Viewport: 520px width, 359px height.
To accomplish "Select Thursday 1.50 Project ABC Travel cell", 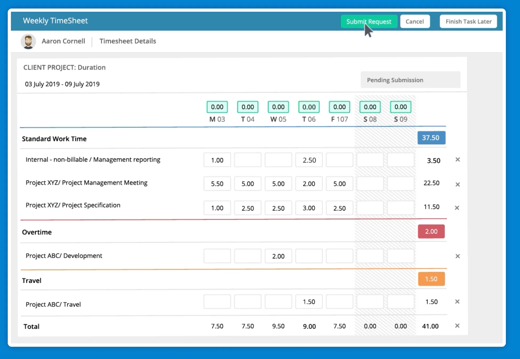I will pos(309,302).
